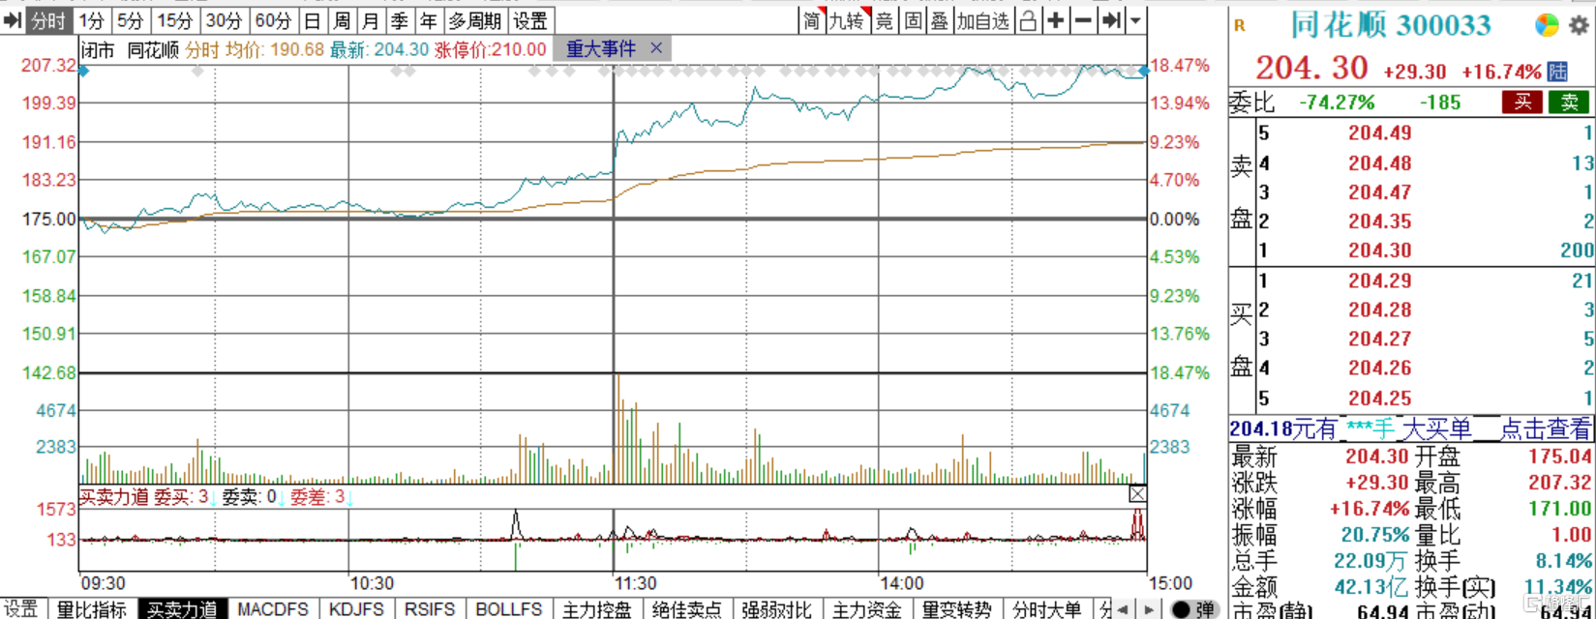Select the RSIFS indicator tab
The image size is (1596, 619).
430,609
